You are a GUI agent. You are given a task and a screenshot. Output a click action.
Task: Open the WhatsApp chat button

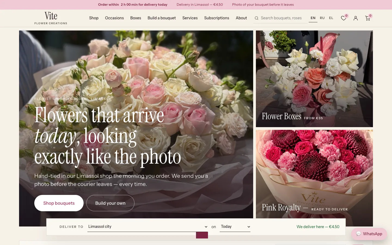click(x=369, y=234)
